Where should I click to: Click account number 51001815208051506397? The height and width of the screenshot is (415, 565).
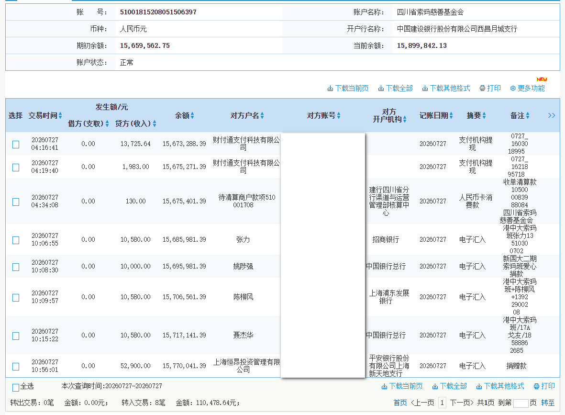pyautogui.click(x=158, y=12)
